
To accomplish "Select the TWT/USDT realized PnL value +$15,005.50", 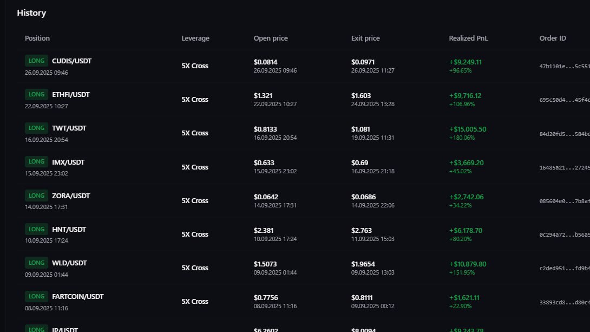I will pos(467,129).
